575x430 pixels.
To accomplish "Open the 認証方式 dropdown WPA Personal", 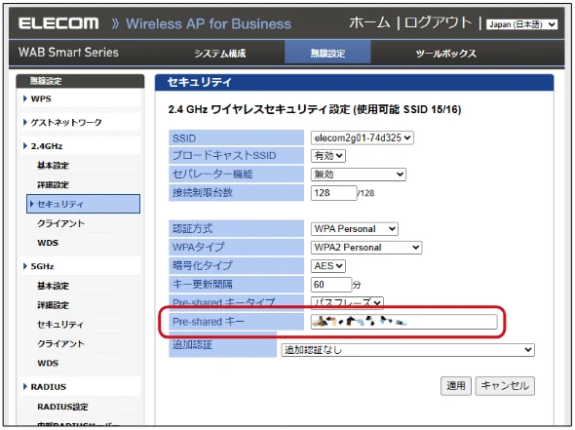I will [354, 229].
